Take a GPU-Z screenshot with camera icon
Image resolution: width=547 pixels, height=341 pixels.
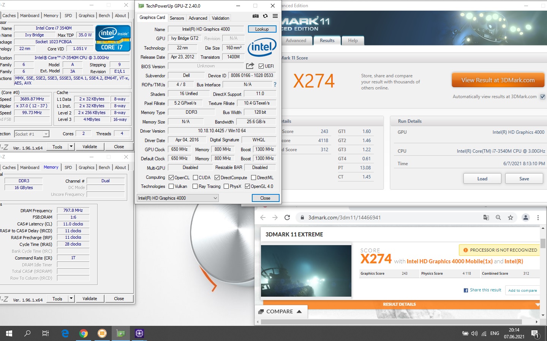(x=256, y=16)
